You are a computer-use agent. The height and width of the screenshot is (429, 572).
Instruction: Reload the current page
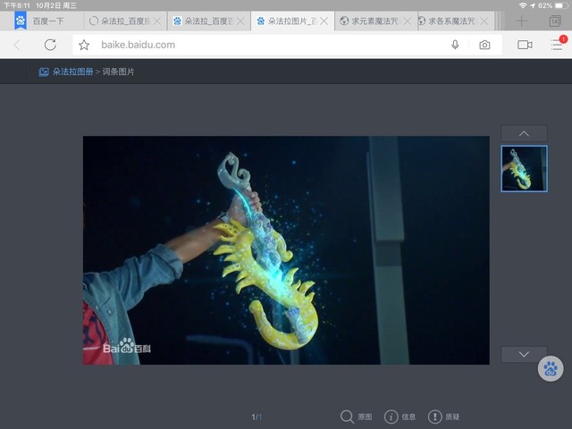tap(50, 45)
